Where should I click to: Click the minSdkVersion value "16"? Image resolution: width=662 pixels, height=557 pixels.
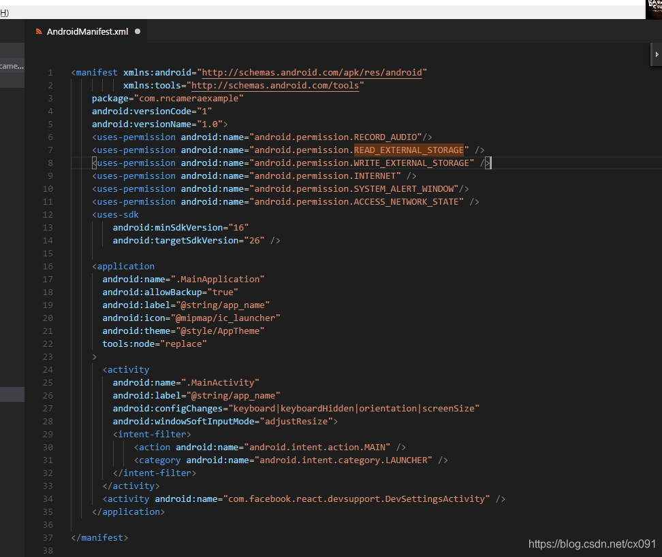[x=238, y=228]
